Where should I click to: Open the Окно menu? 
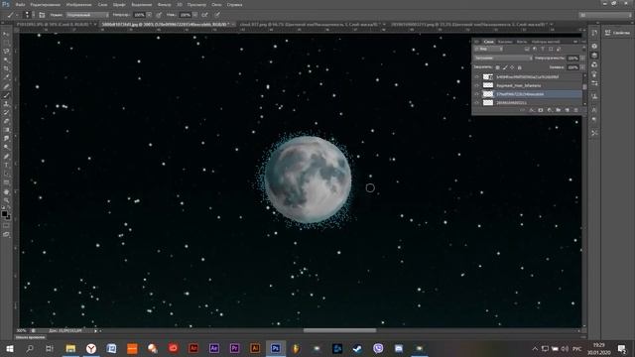click(216, 4)
